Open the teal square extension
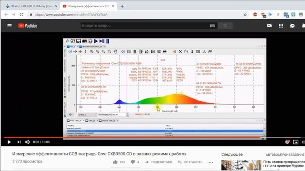The width and height of the screenshot is (305, 171). point(294,14)
